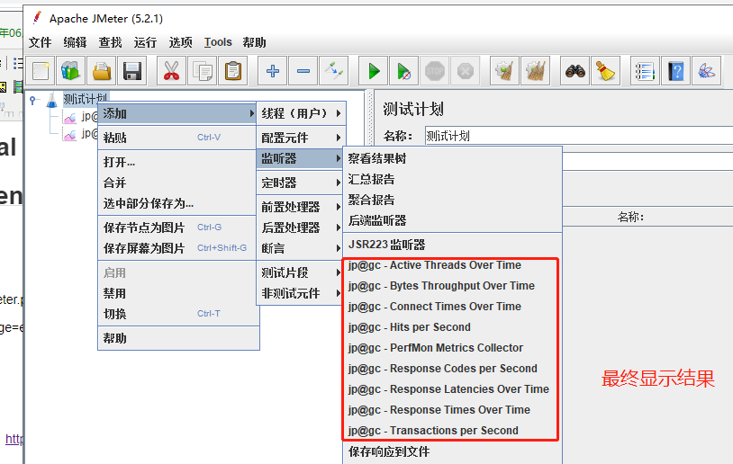Image resolution: width=733 pixels, height=464 pixels.
Task: Collapse the 测试计划 tree node handle
Action: [x=32, y=100]
